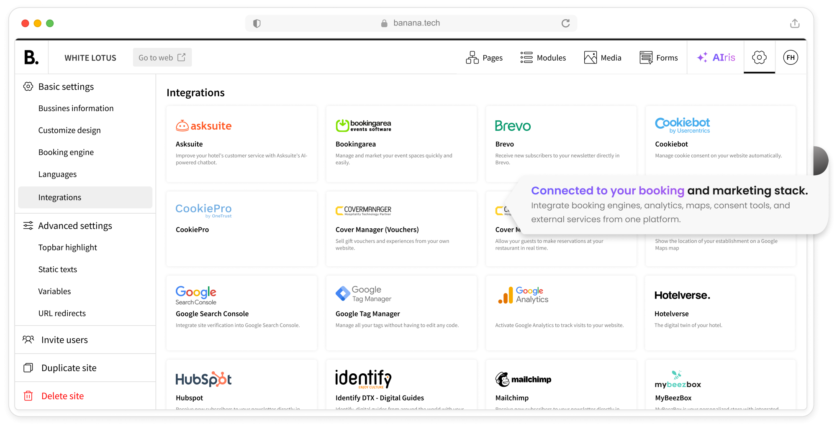This screenshot has width=837, height=426.
Task: Open the Google Tag Manager title
Action: (368, 314)
